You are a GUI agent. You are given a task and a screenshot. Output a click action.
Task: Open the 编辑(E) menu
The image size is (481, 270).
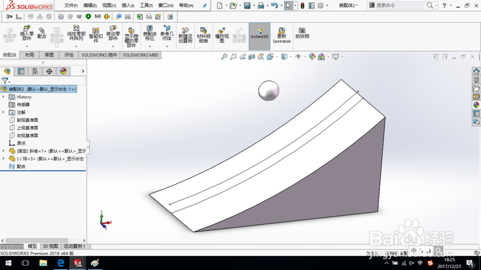pos(90,5)
